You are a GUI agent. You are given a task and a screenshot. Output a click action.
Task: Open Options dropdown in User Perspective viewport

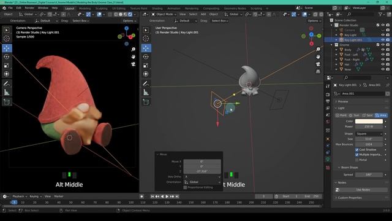pyautogui.click(x=314, y=21)
